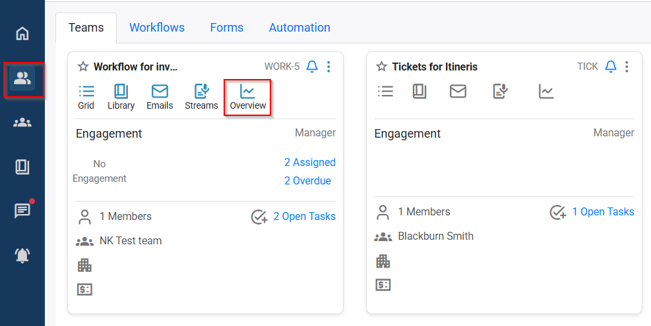The image size is (651, 326).
Task: Open the chat messages sidebar icon
Action: (22, 211)
